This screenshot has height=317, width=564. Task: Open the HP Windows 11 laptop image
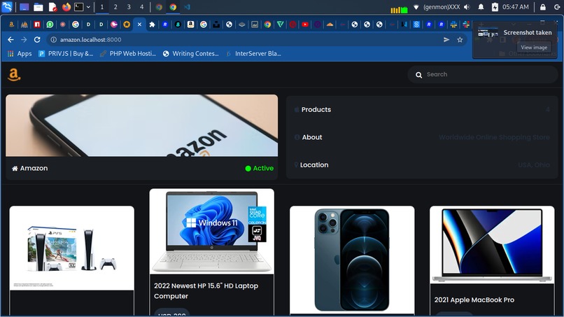pos(212,232)
